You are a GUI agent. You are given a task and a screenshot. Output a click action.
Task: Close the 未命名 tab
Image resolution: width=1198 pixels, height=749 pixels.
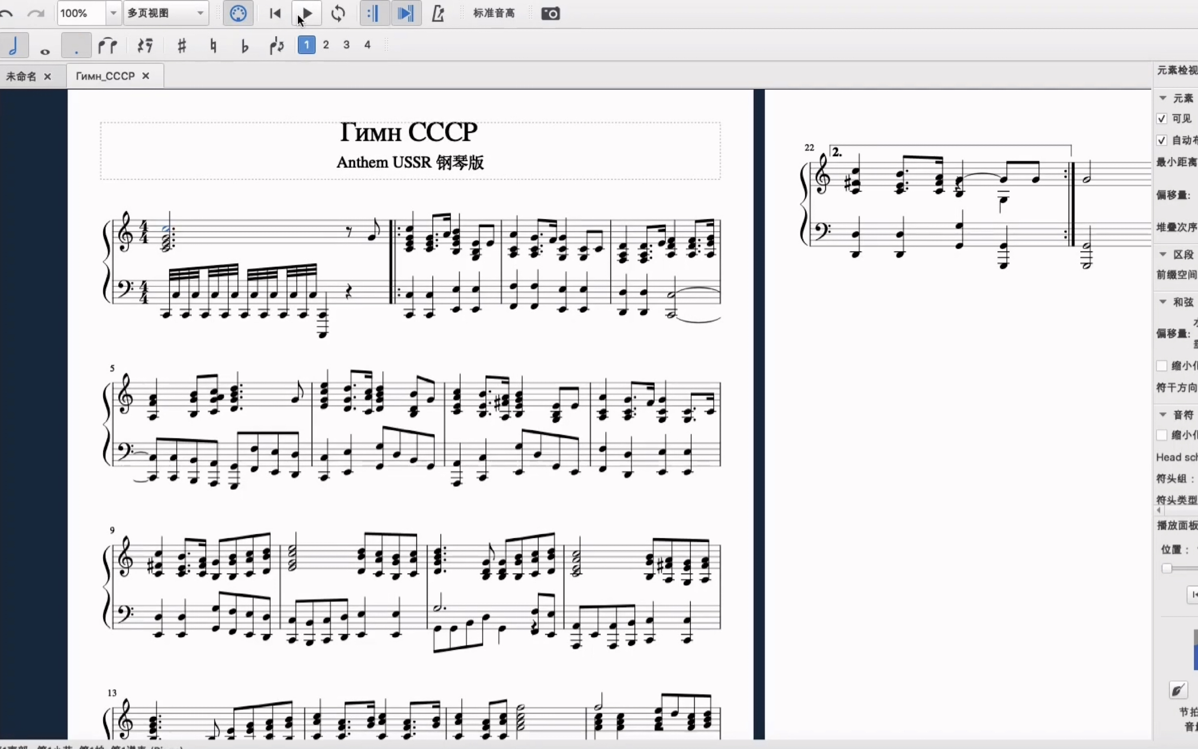click(x=48, y=76)
